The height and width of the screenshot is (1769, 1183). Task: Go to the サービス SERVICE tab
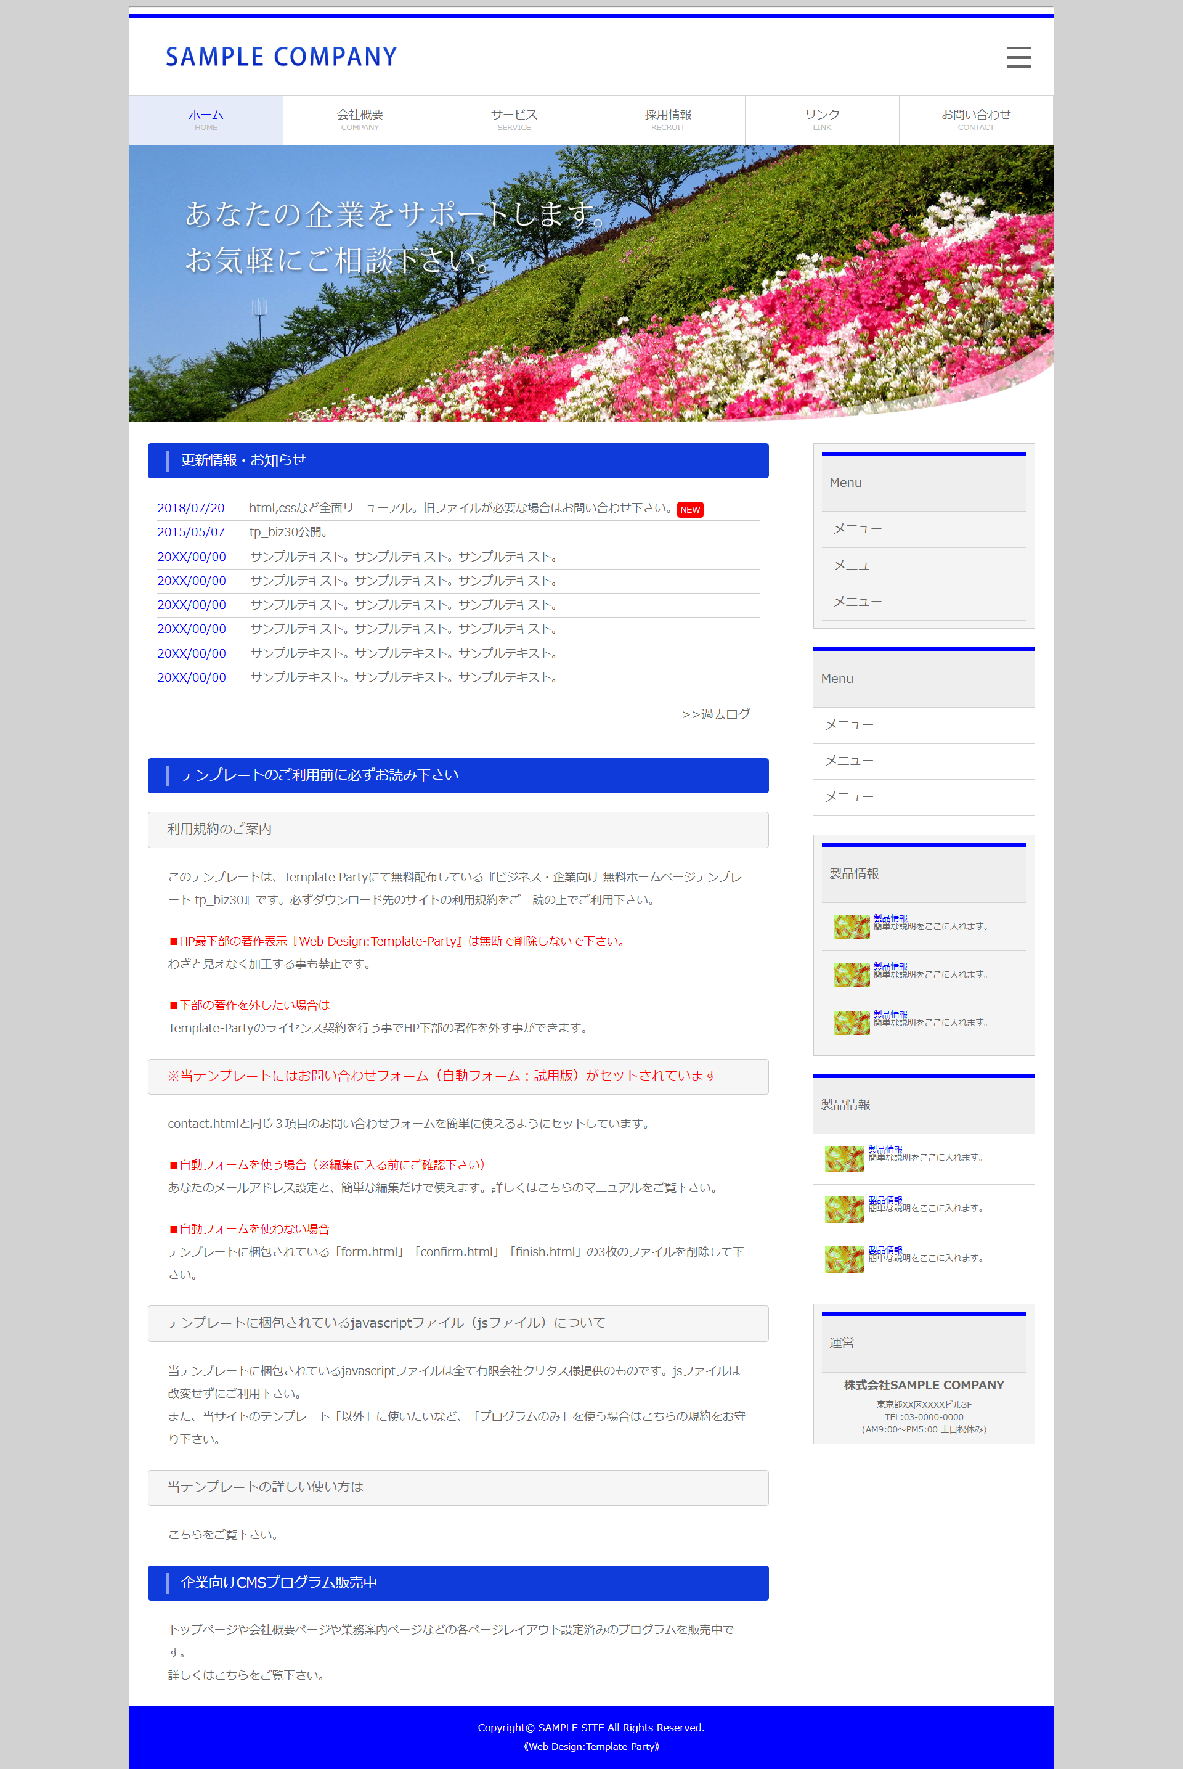click(x=514, y=119)
